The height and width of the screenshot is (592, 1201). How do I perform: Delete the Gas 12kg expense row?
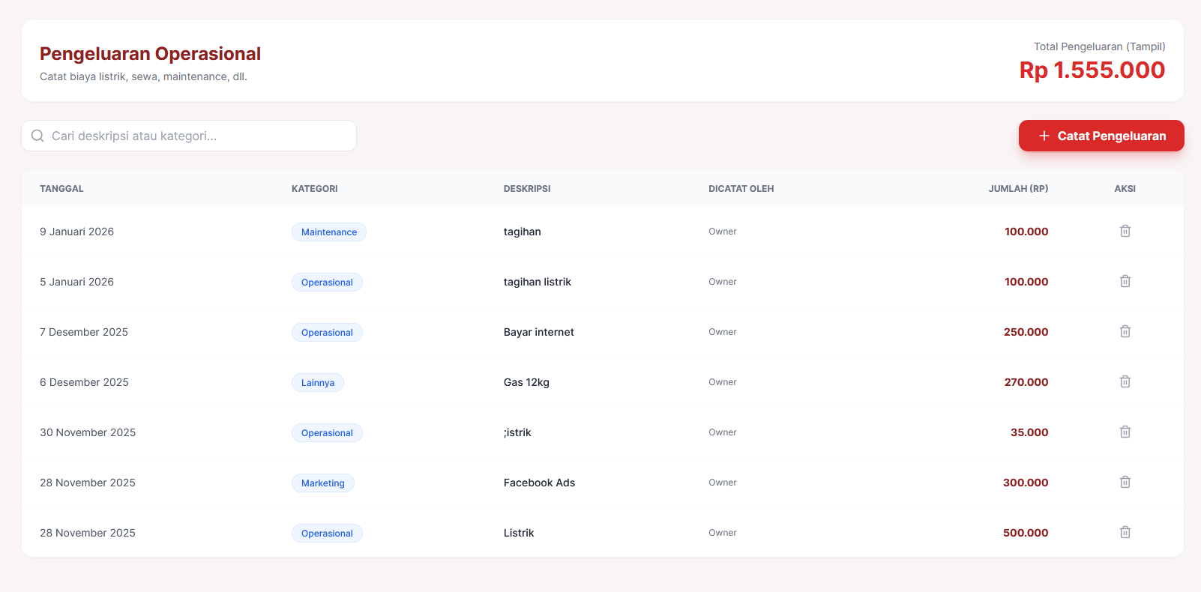(x=1125, y=382)
